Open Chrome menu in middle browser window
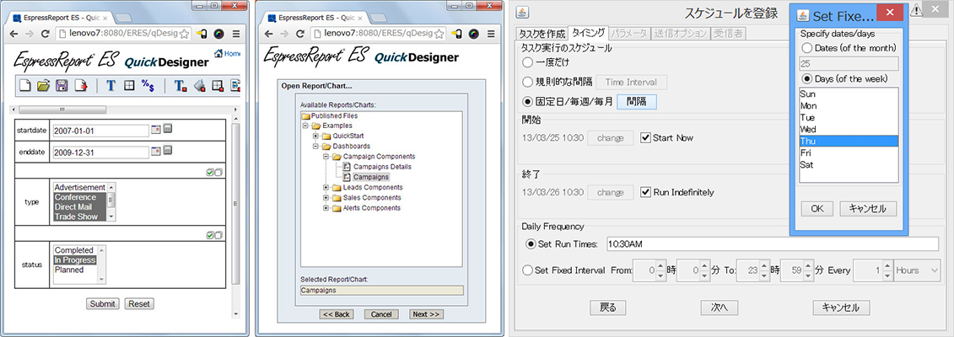The height and width of the screenshot is (337, 954). click(490, 34)
